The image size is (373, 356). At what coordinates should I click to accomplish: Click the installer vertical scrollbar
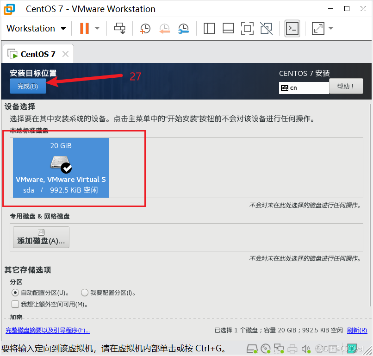click(370, 205)
